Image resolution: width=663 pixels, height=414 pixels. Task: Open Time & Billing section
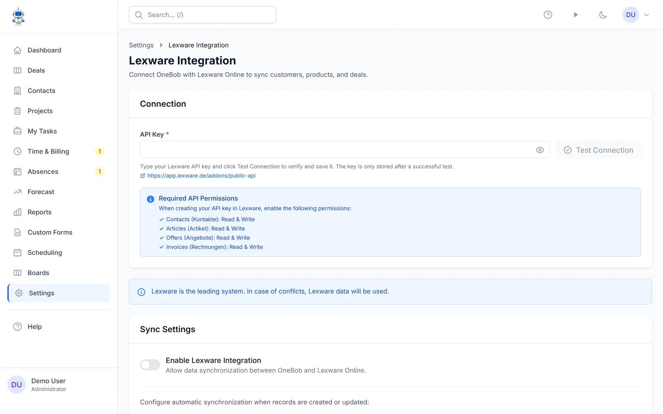coord(59,152)
